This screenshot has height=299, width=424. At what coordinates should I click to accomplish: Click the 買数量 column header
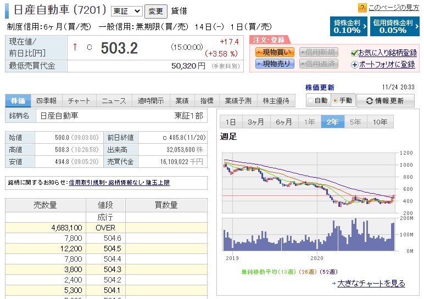pyautogui.click(x=166, y=205)
